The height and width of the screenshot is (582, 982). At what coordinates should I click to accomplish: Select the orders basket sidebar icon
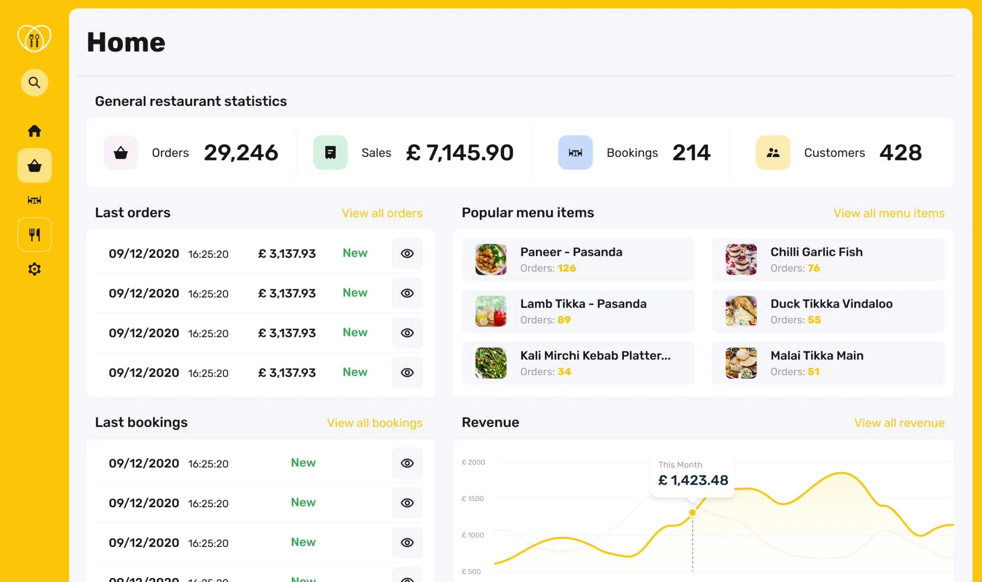point(34,166)
